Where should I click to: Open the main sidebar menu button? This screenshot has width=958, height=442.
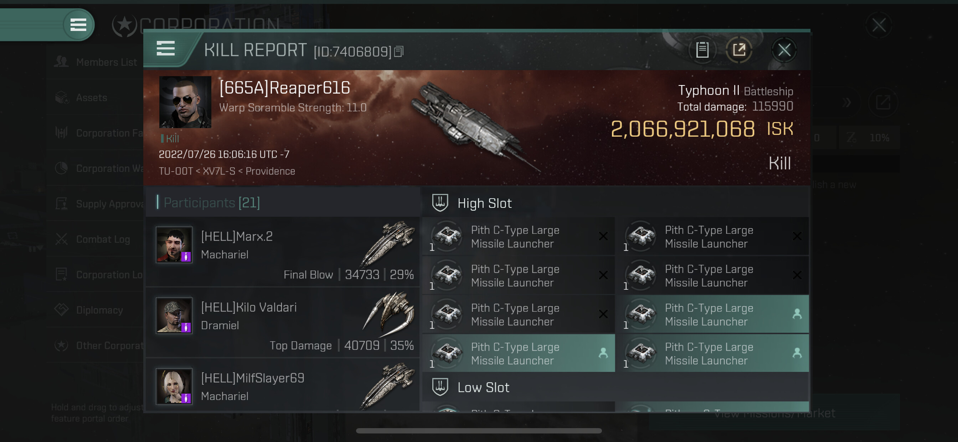coord(78,25)
